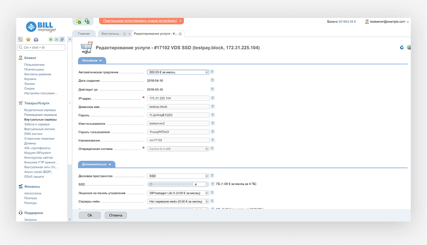Screen dimensions: 427x245
Task: Switch sidebar to menu tree view icon
Action: click(20, 39)
